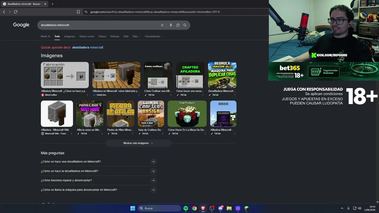
Task: Open the 'Minecraft Best Mods' thumbnail
Action: [90, 114]
